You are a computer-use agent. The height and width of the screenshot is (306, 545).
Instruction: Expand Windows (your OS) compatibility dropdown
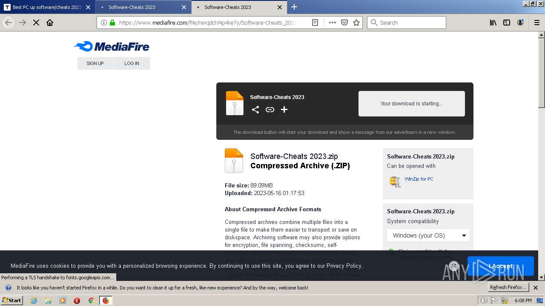tap(428, 235)
